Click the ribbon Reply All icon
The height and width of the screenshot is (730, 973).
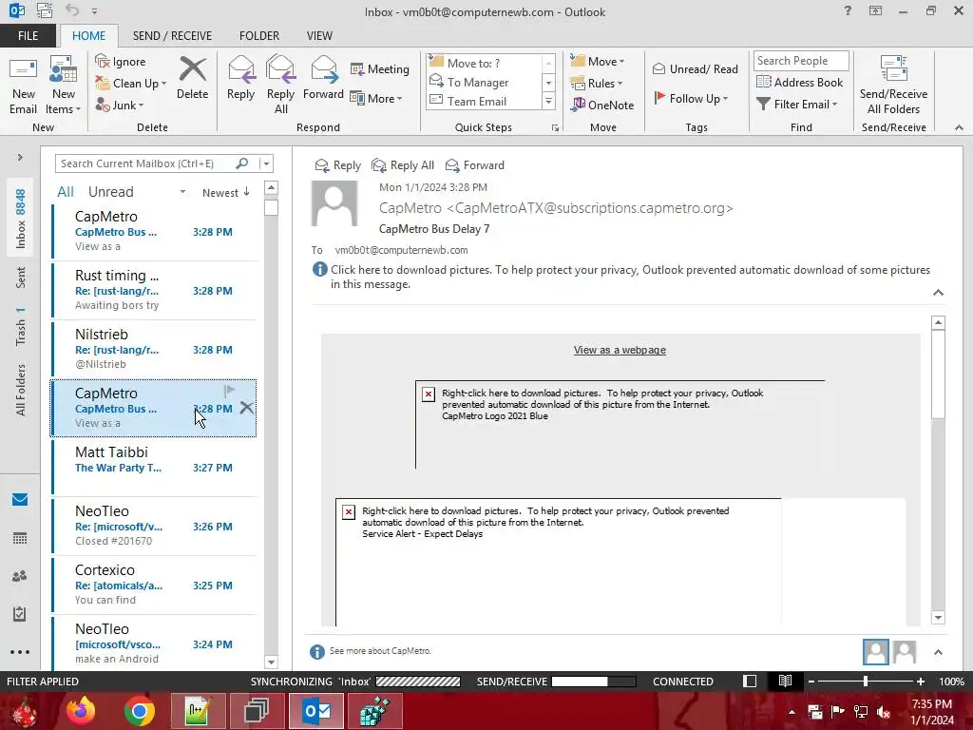(280, 86)
